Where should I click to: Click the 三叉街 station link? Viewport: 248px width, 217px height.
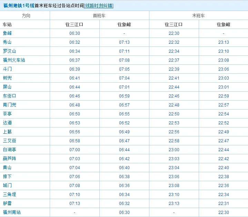tap(9, 141)
